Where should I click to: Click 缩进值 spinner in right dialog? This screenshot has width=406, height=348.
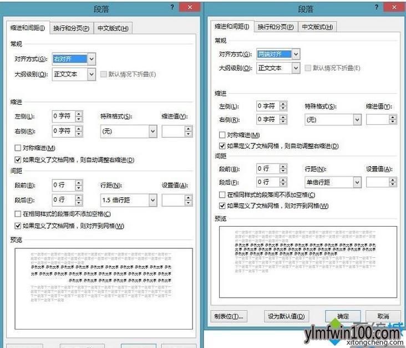point(393,119)
